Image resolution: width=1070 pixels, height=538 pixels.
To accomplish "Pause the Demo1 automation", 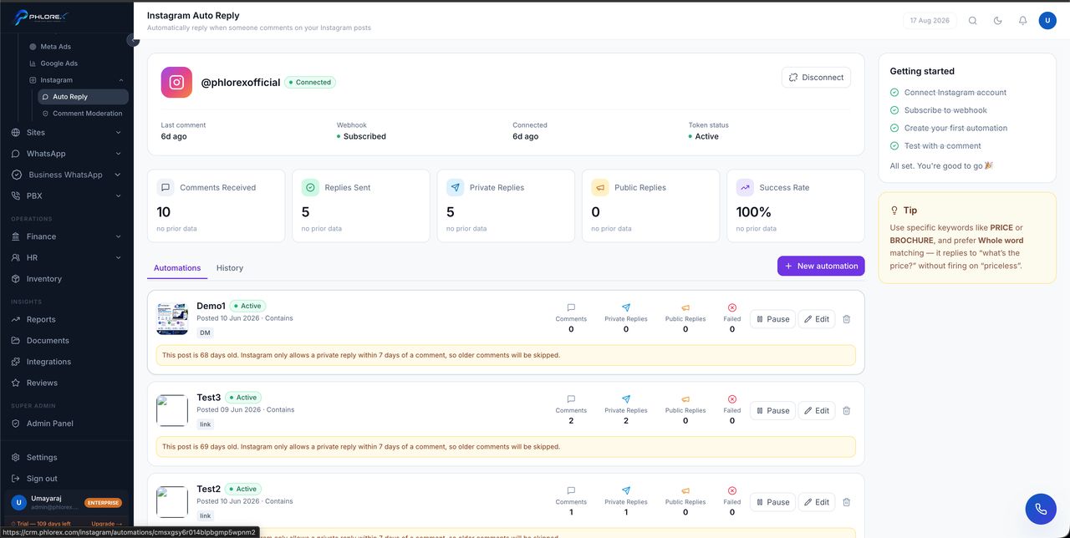I will point(772,319).
